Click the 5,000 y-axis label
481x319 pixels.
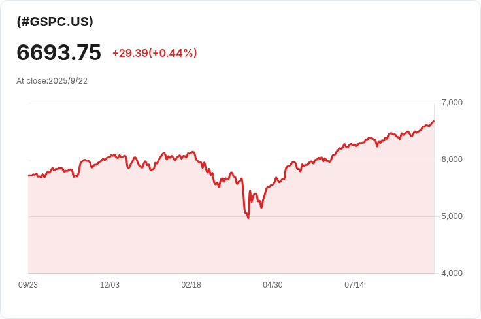[x=452, y=216]
